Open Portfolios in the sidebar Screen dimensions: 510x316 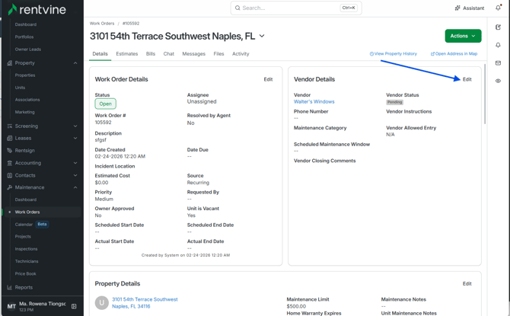pyautogui.click(x=24, y=37)
